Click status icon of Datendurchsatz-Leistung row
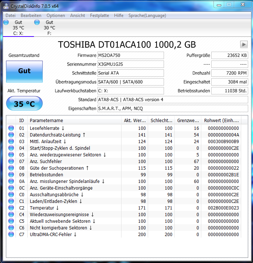The height and width of the screenshot is (263, 253). pos(11,135)
